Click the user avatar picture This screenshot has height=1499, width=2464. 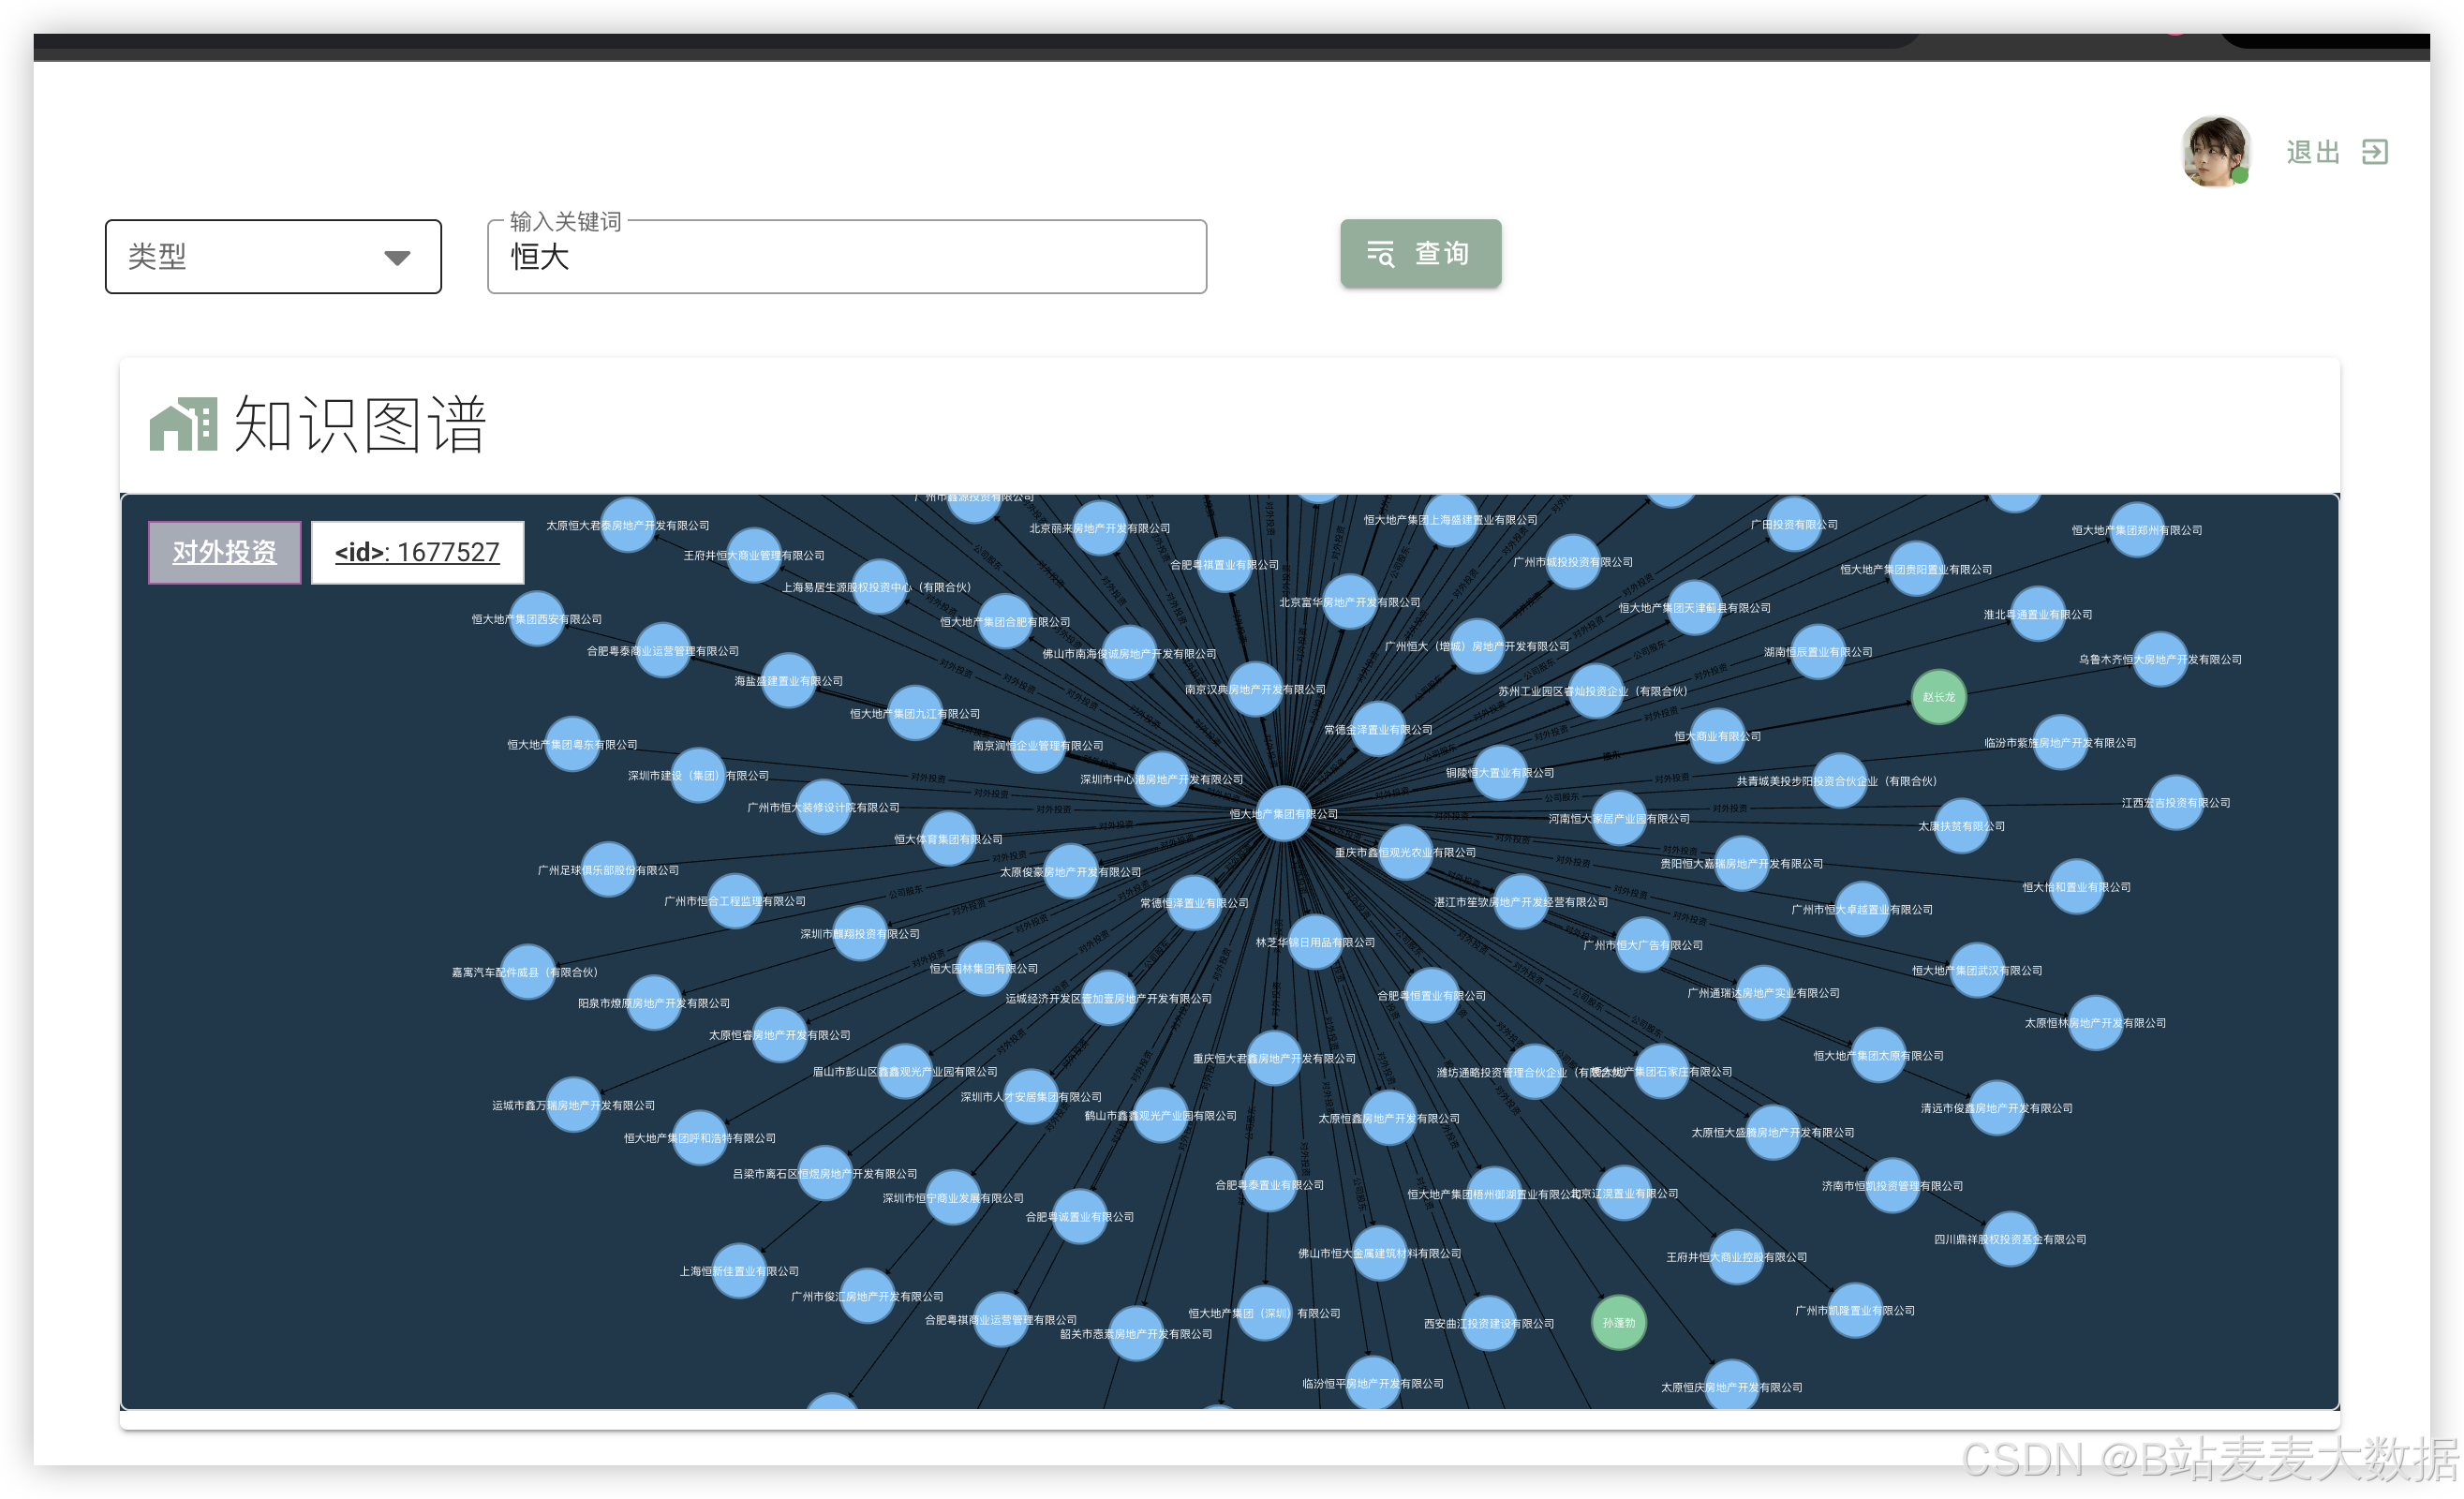point(2215,152)
